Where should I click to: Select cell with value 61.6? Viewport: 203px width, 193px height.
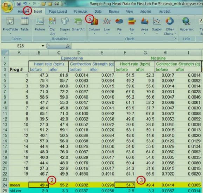pyautogui.click(x=59, y=75)
